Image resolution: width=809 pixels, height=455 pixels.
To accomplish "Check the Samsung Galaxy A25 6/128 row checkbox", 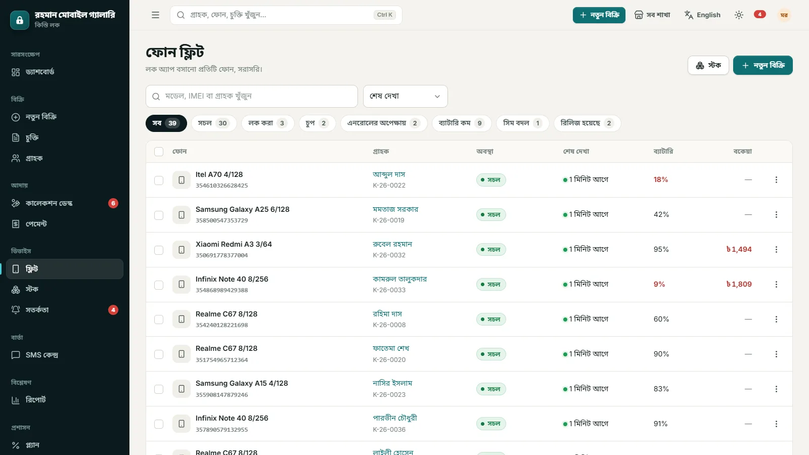I will coord(159,215).
